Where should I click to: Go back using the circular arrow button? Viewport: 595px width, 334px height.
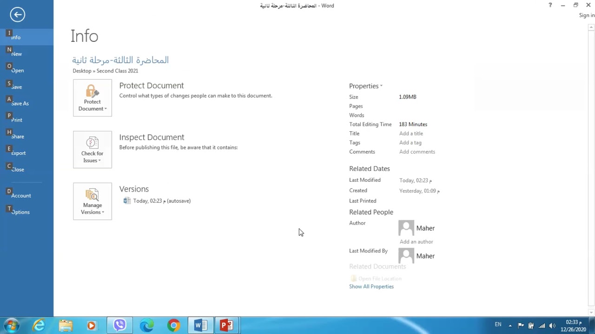[17, 14]
